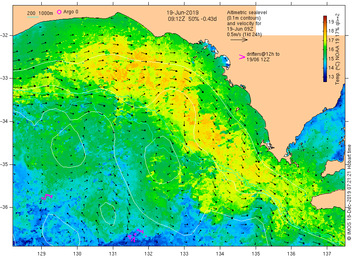Click the magenta drifter arrowhead legend symbol

coord(242,57)
